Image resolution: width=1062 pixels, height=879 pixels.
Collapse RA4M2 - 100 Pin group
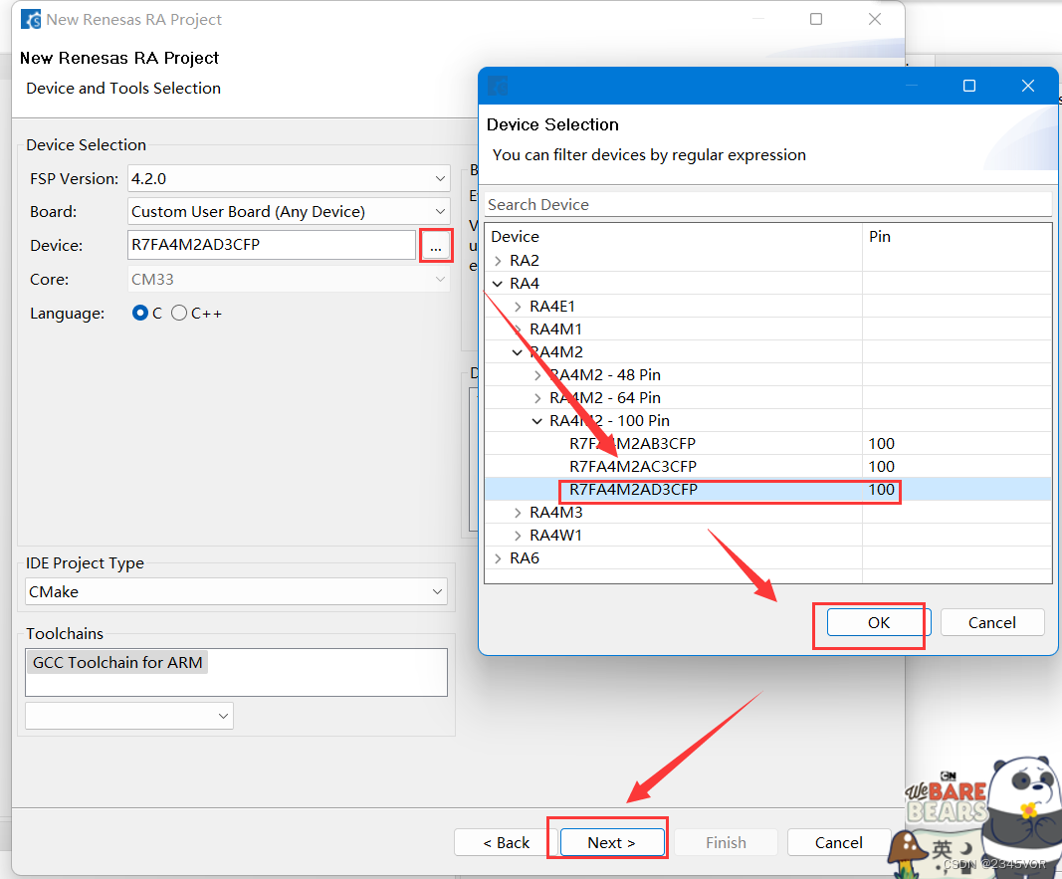point(537,421)
